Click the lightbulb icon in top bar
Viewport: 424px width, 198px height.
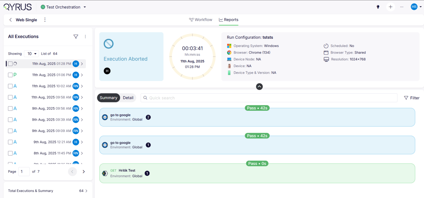tap(378, 7)
